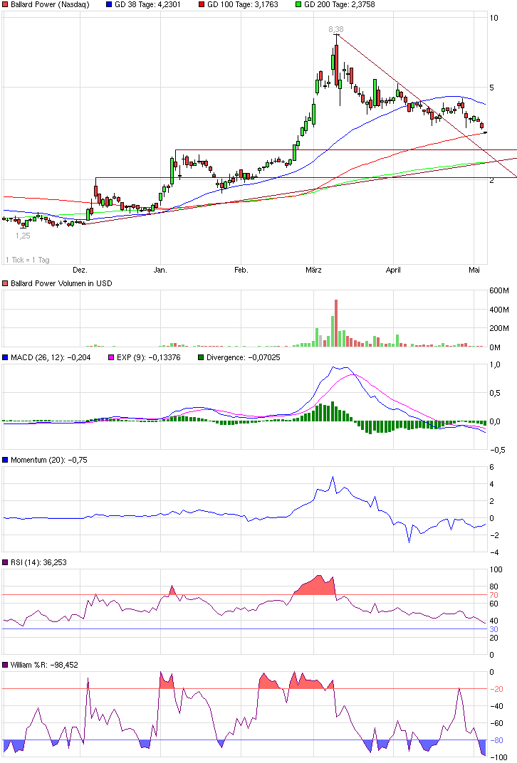Click the 'Ballard Power (Nasdaq)' title text
Viewport: 517px width, 763px height.
pos(50,4)
